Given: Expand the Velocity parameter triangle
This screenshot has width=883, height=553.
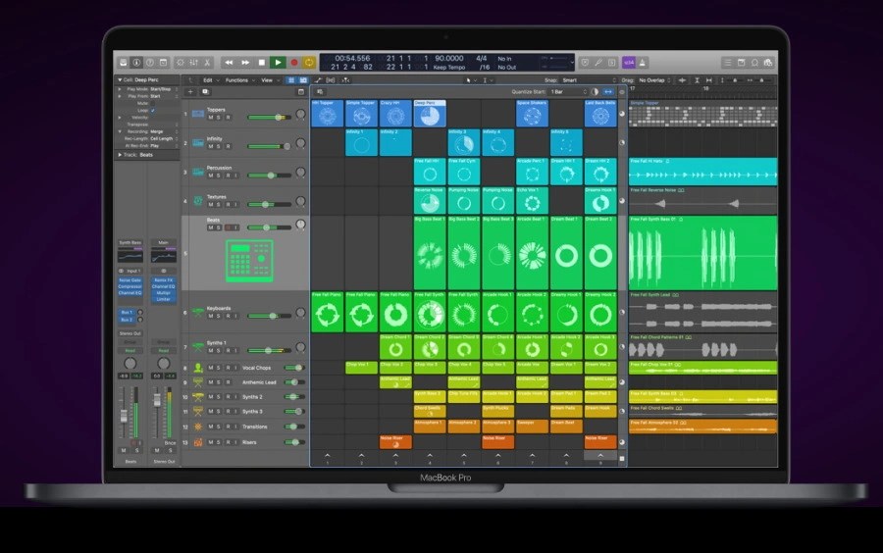Looking at the screenshot, I should tap(120, 118).
